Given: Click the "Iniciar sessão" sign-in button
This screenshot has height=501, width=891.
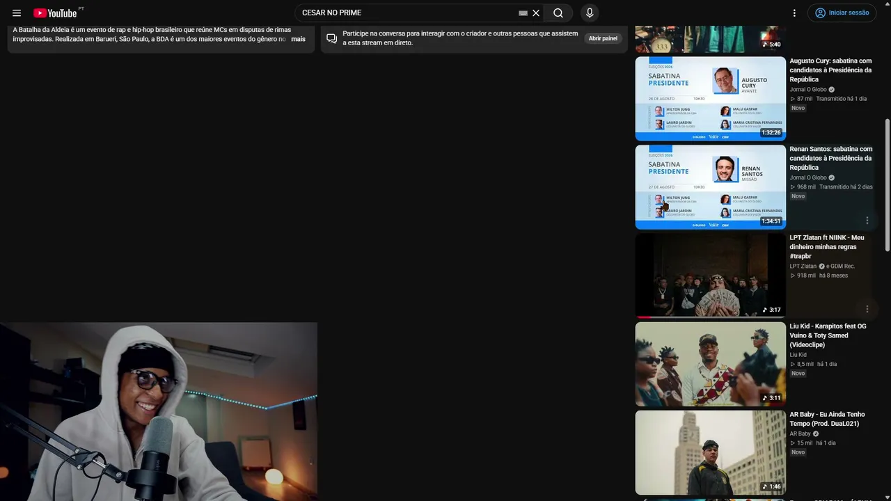Looking at the screenshot, I should tap(842, 13).
